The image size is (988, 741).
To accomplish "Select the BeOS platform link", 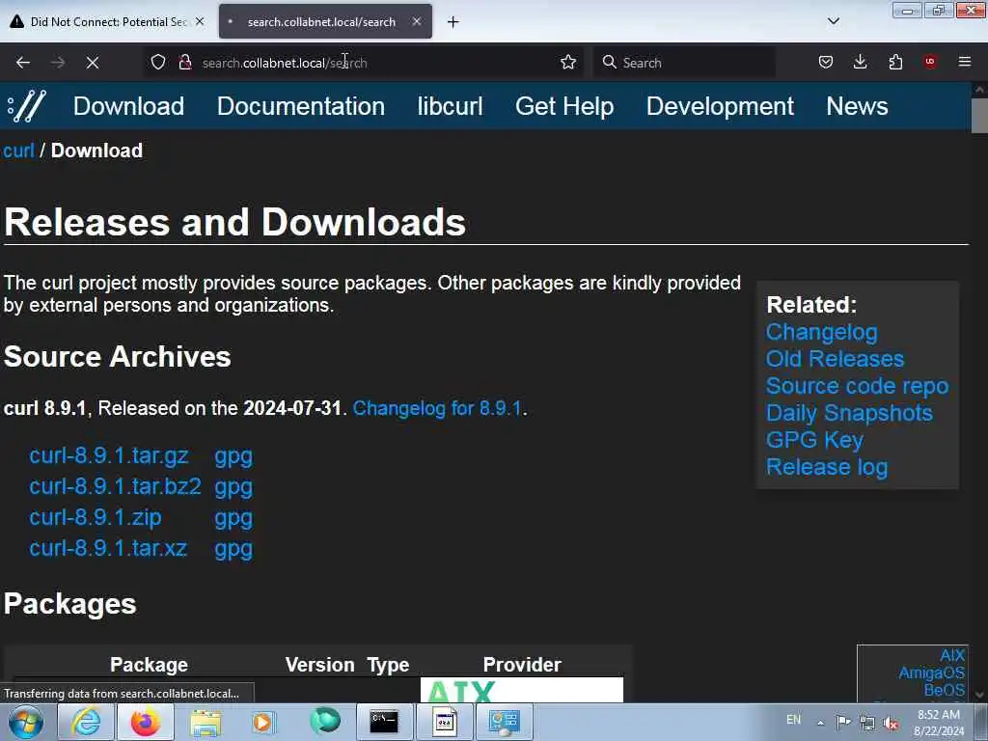I will click(x=944, y=690).
